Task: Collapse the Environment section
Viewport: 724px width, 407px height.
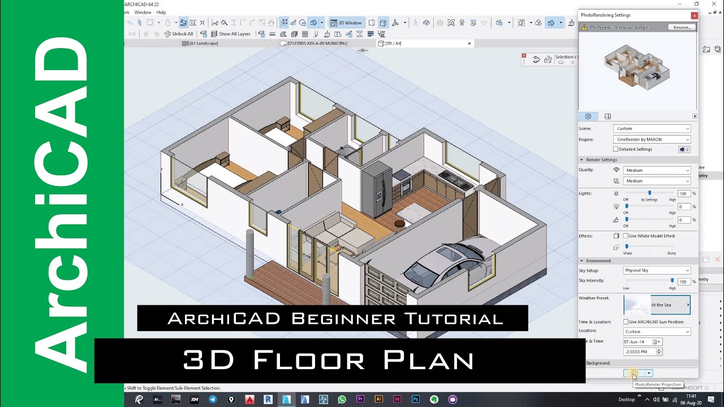Action: pos(581,261)
